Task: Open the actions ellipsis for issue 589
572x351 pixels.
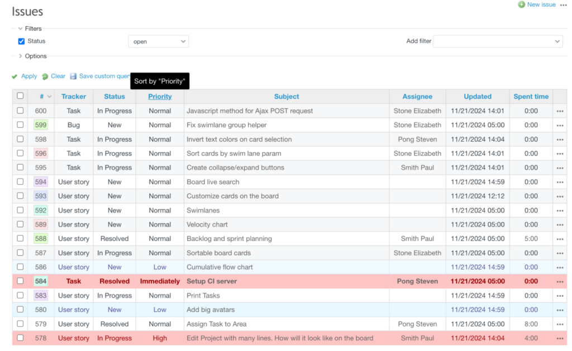Action: pos(559,224)
